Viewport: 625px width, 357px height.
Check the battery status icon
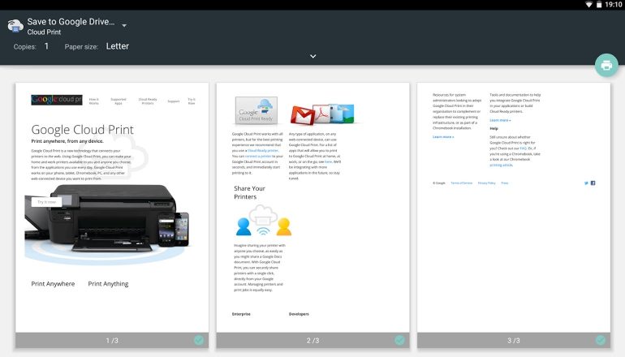coord(599,5)
